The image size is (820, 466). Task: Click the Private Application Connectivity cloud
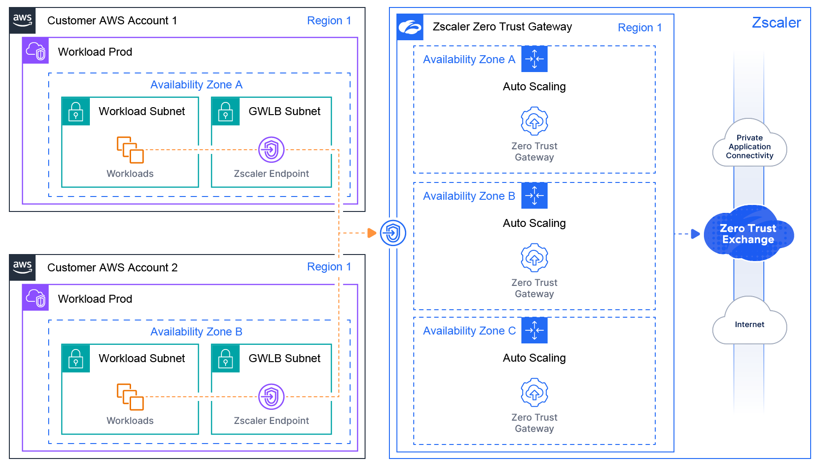pos(749,146)
